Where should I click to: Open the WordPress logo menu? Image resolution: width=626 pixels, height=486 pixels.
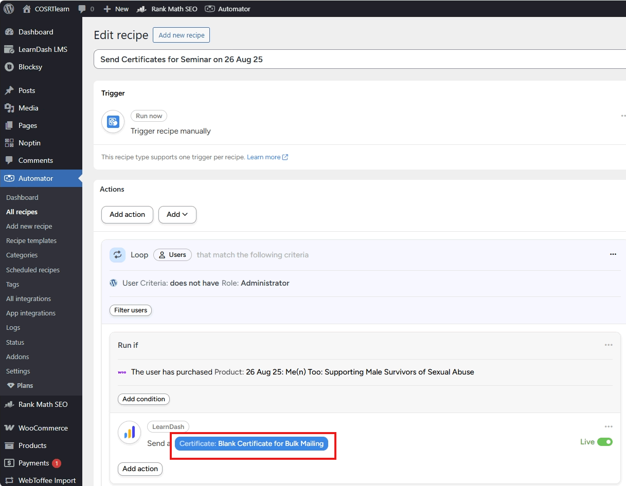click(9, 9)
